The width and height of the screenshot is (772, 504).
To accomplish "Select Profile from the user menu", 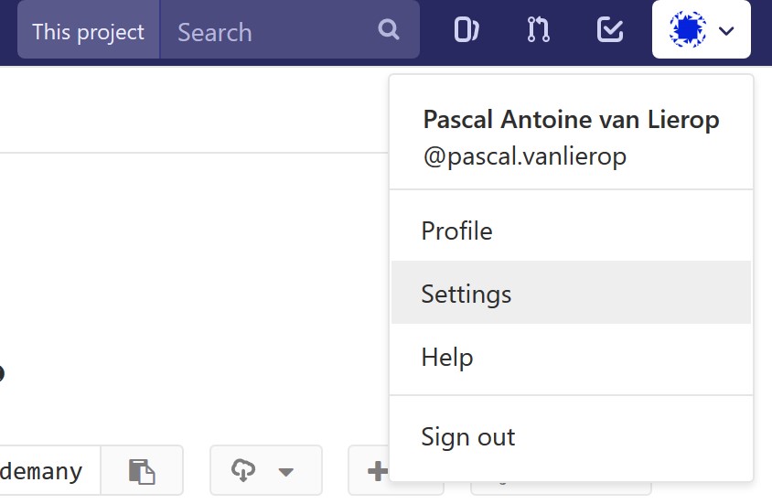I will (x=456, y=231).
